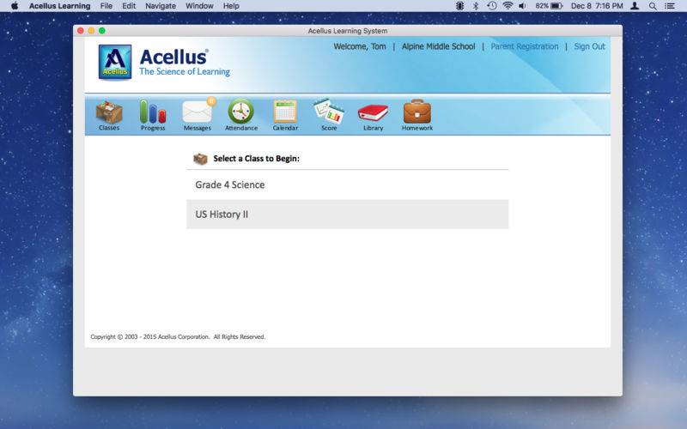This screenshot has height=429, width=687.
Task: Click The Science of Learning tagline
Action: (185, 72)
